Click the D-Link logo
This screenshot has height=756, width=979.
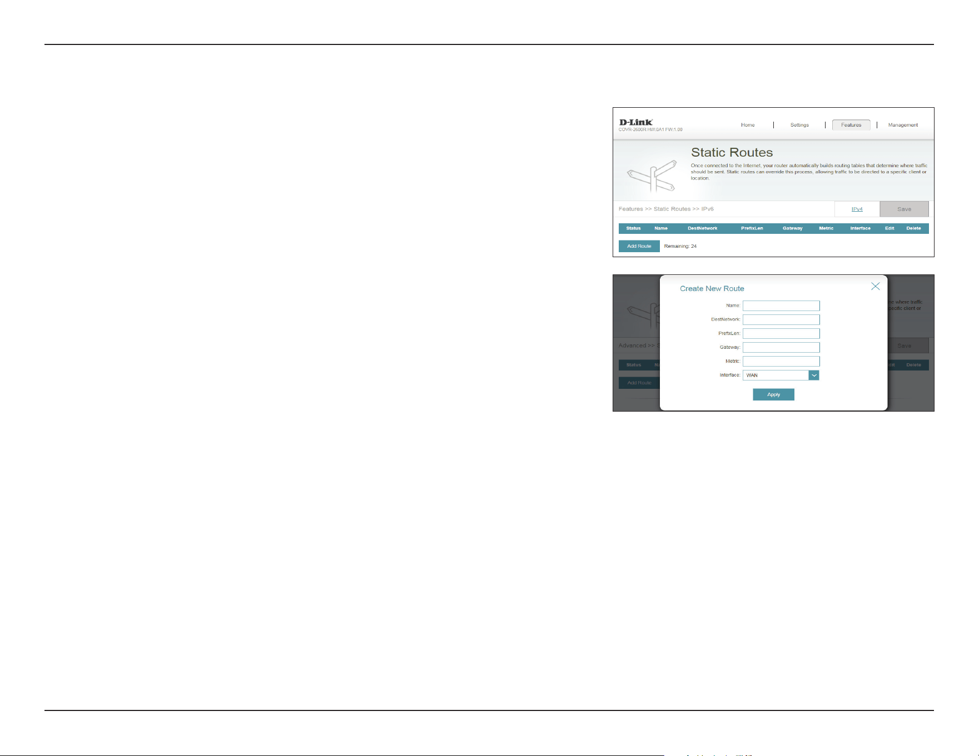pos(635,122)
